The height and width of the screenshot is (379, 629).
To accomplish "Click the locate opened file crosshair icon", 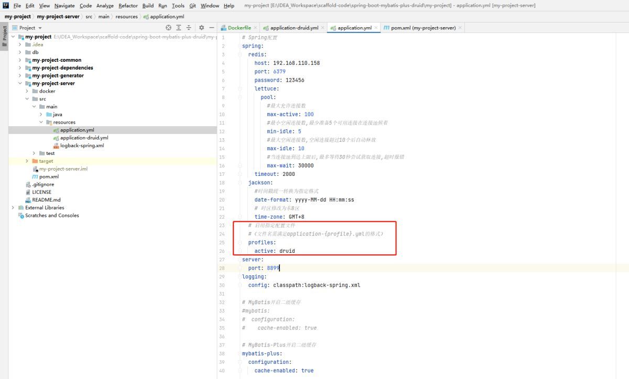I will point(168,28).
